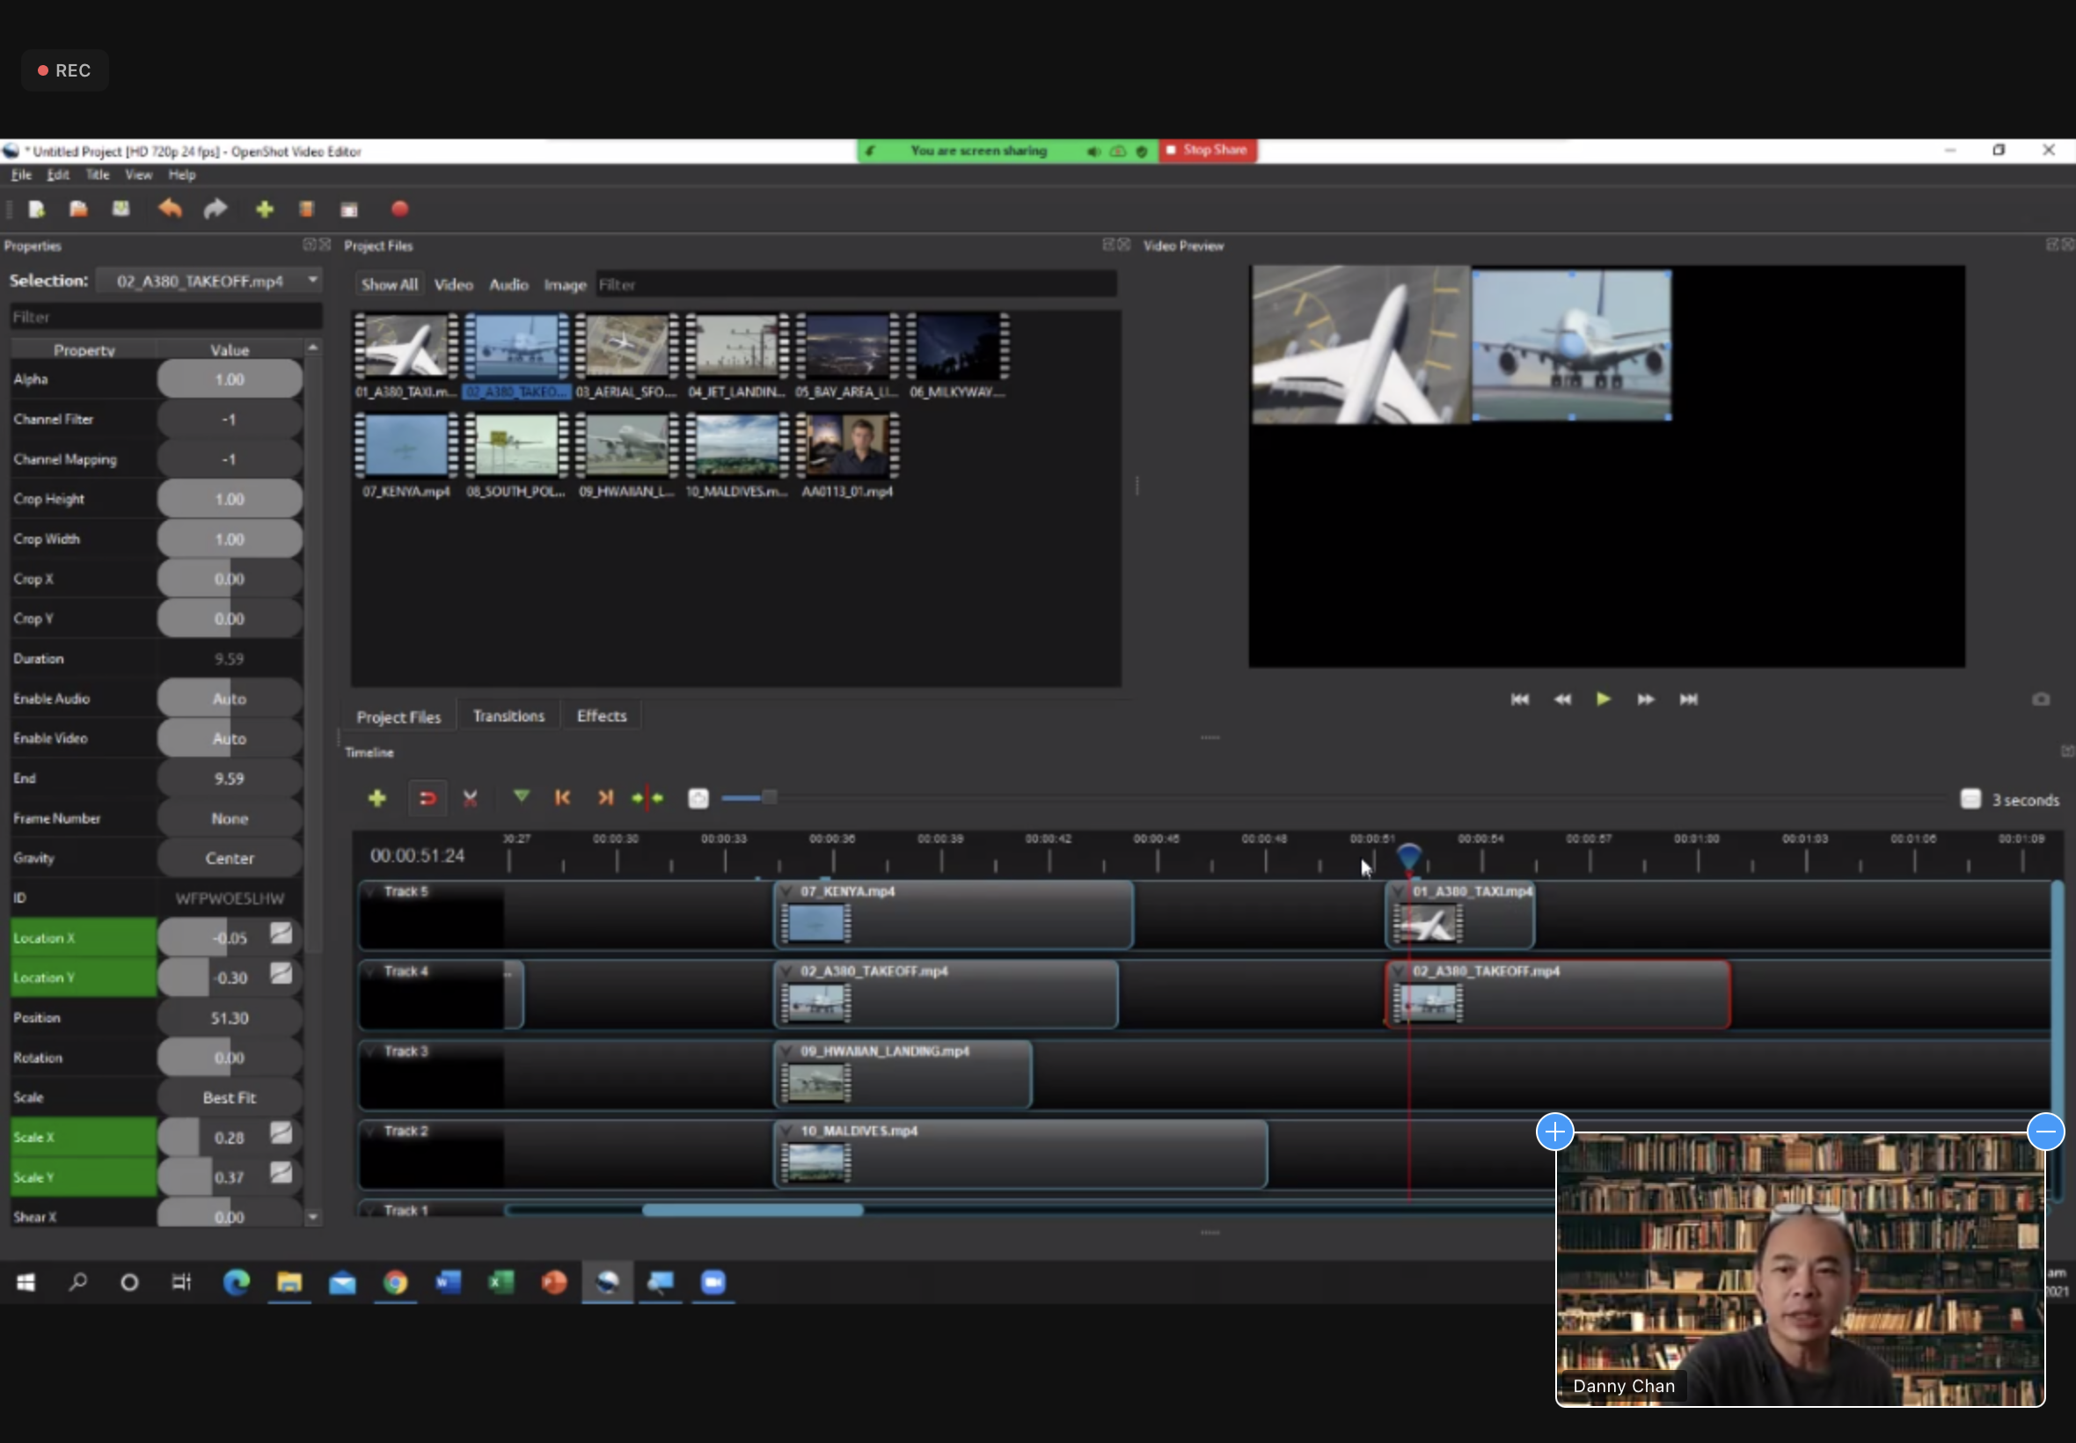The image size is (2076, 1443).
Task: Click keyframe curve icon for Scale Y
Action: (281, 1173)
